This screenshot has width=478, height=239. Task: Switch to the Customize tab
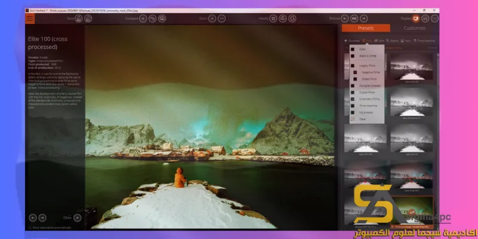click(x=415, y=28)
